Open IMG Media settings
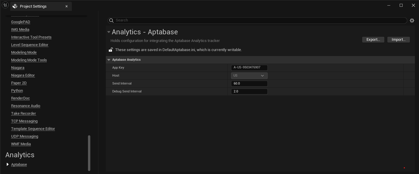 [20, 30]
